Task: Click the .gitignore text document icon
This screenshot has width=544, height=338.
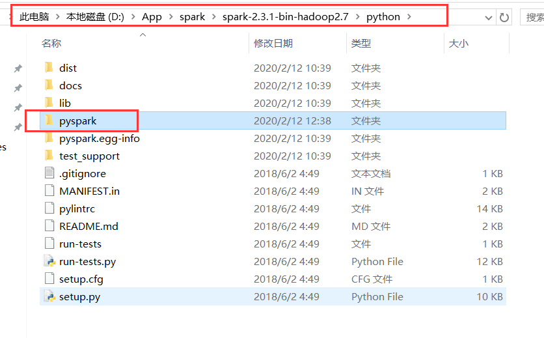Action: point(49,173)
